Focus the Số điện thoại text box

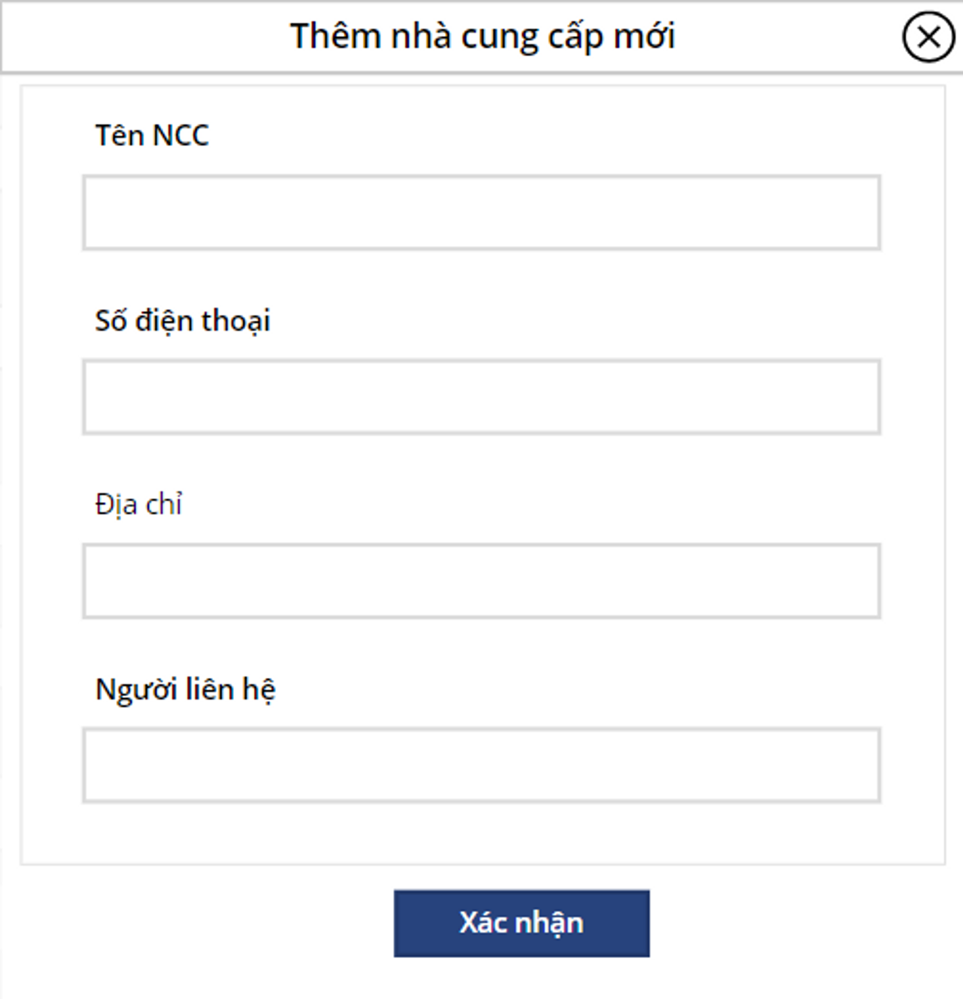point(481,397)
